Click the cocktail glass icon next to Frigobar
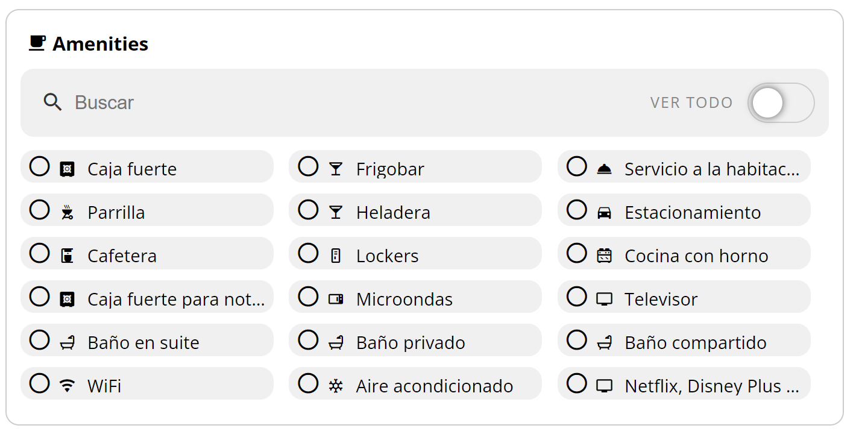The width and height of the screenshot is (862, 440). [x=335, y=168]
